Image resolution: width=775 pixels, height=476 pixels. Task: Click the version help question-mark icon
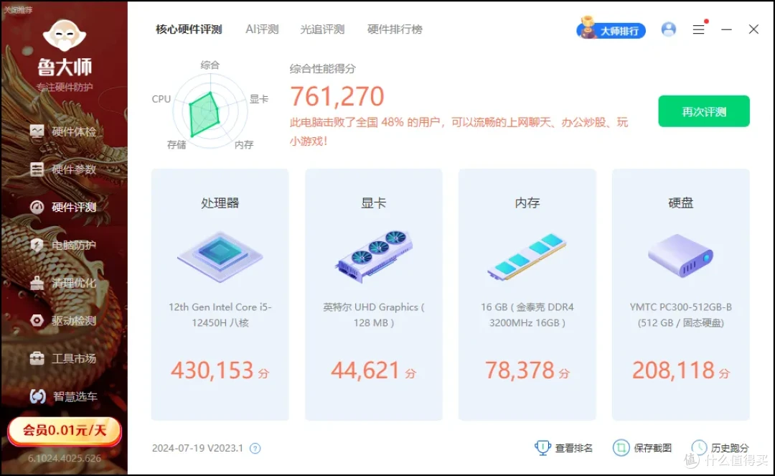click(255, 448)
